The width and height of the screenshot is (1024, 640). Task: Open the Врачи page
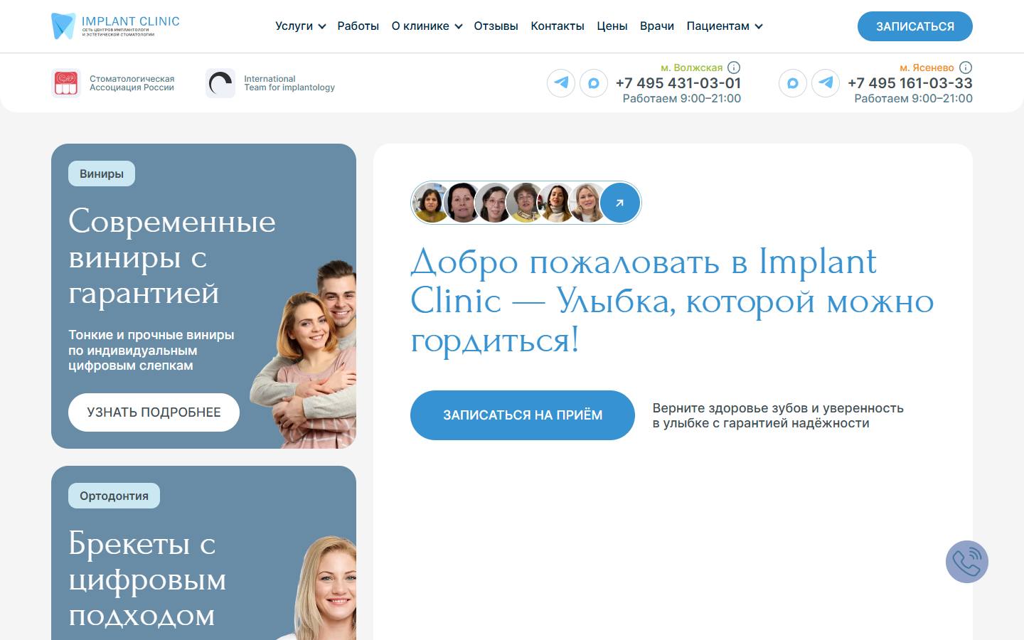(x=657, y=26)
